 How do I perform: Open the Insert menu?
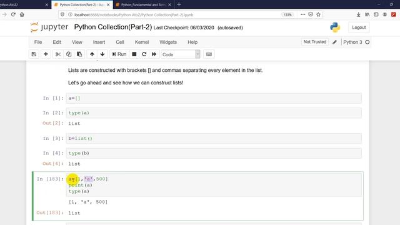coord(99,42)
